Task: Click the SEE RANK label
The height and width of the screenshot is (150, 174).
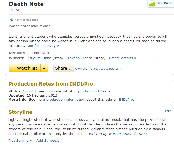Action: tap(165, 3)
